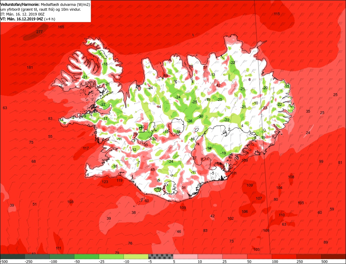Click the value 51 in the southwest sea
Screen dimensions: 346x264
coord(35,204)
